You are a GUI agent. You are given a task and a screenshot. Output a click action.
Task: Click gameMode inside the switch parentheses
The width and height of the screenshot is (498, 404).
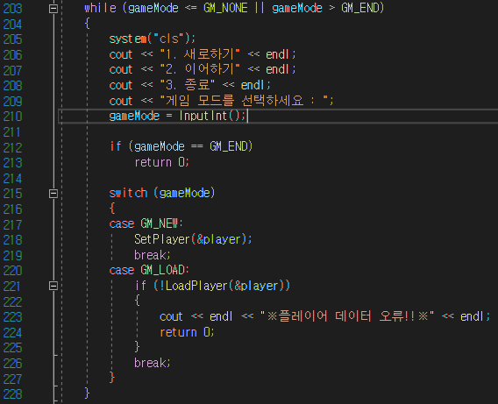coord(184,194)
